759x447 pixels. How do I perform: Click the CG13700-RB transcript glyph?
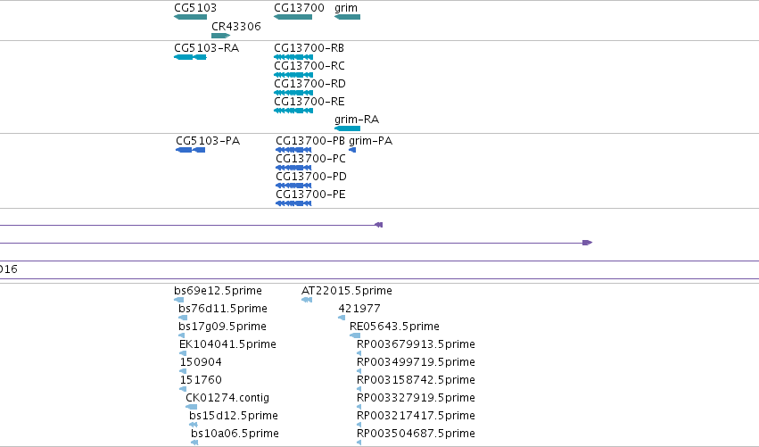click(293, 57)
